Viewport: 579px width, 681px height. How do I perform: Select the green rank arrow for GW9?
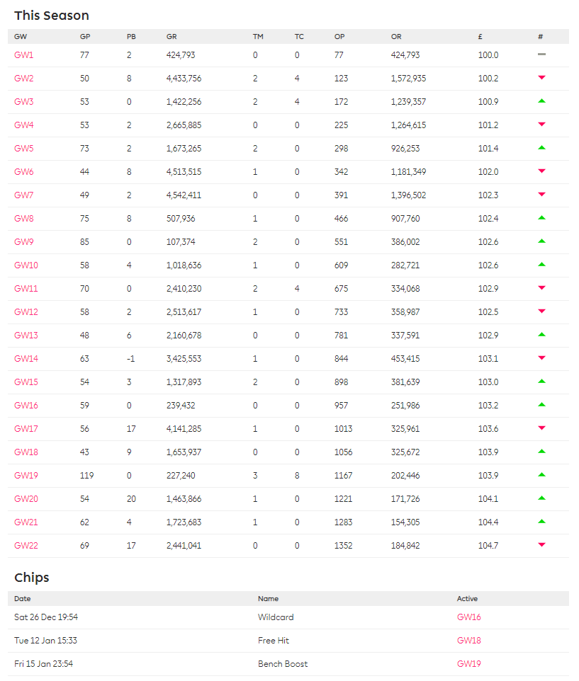click(542, 241)
